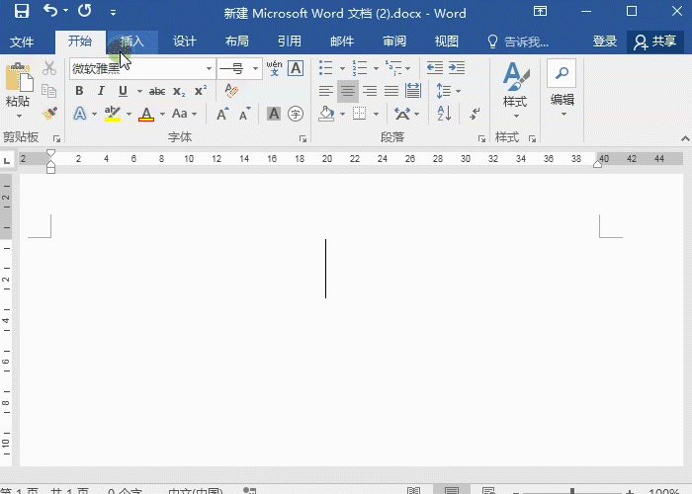
Task: Open the font name dropdown (微软雅黑)
Action: [209, 69]
